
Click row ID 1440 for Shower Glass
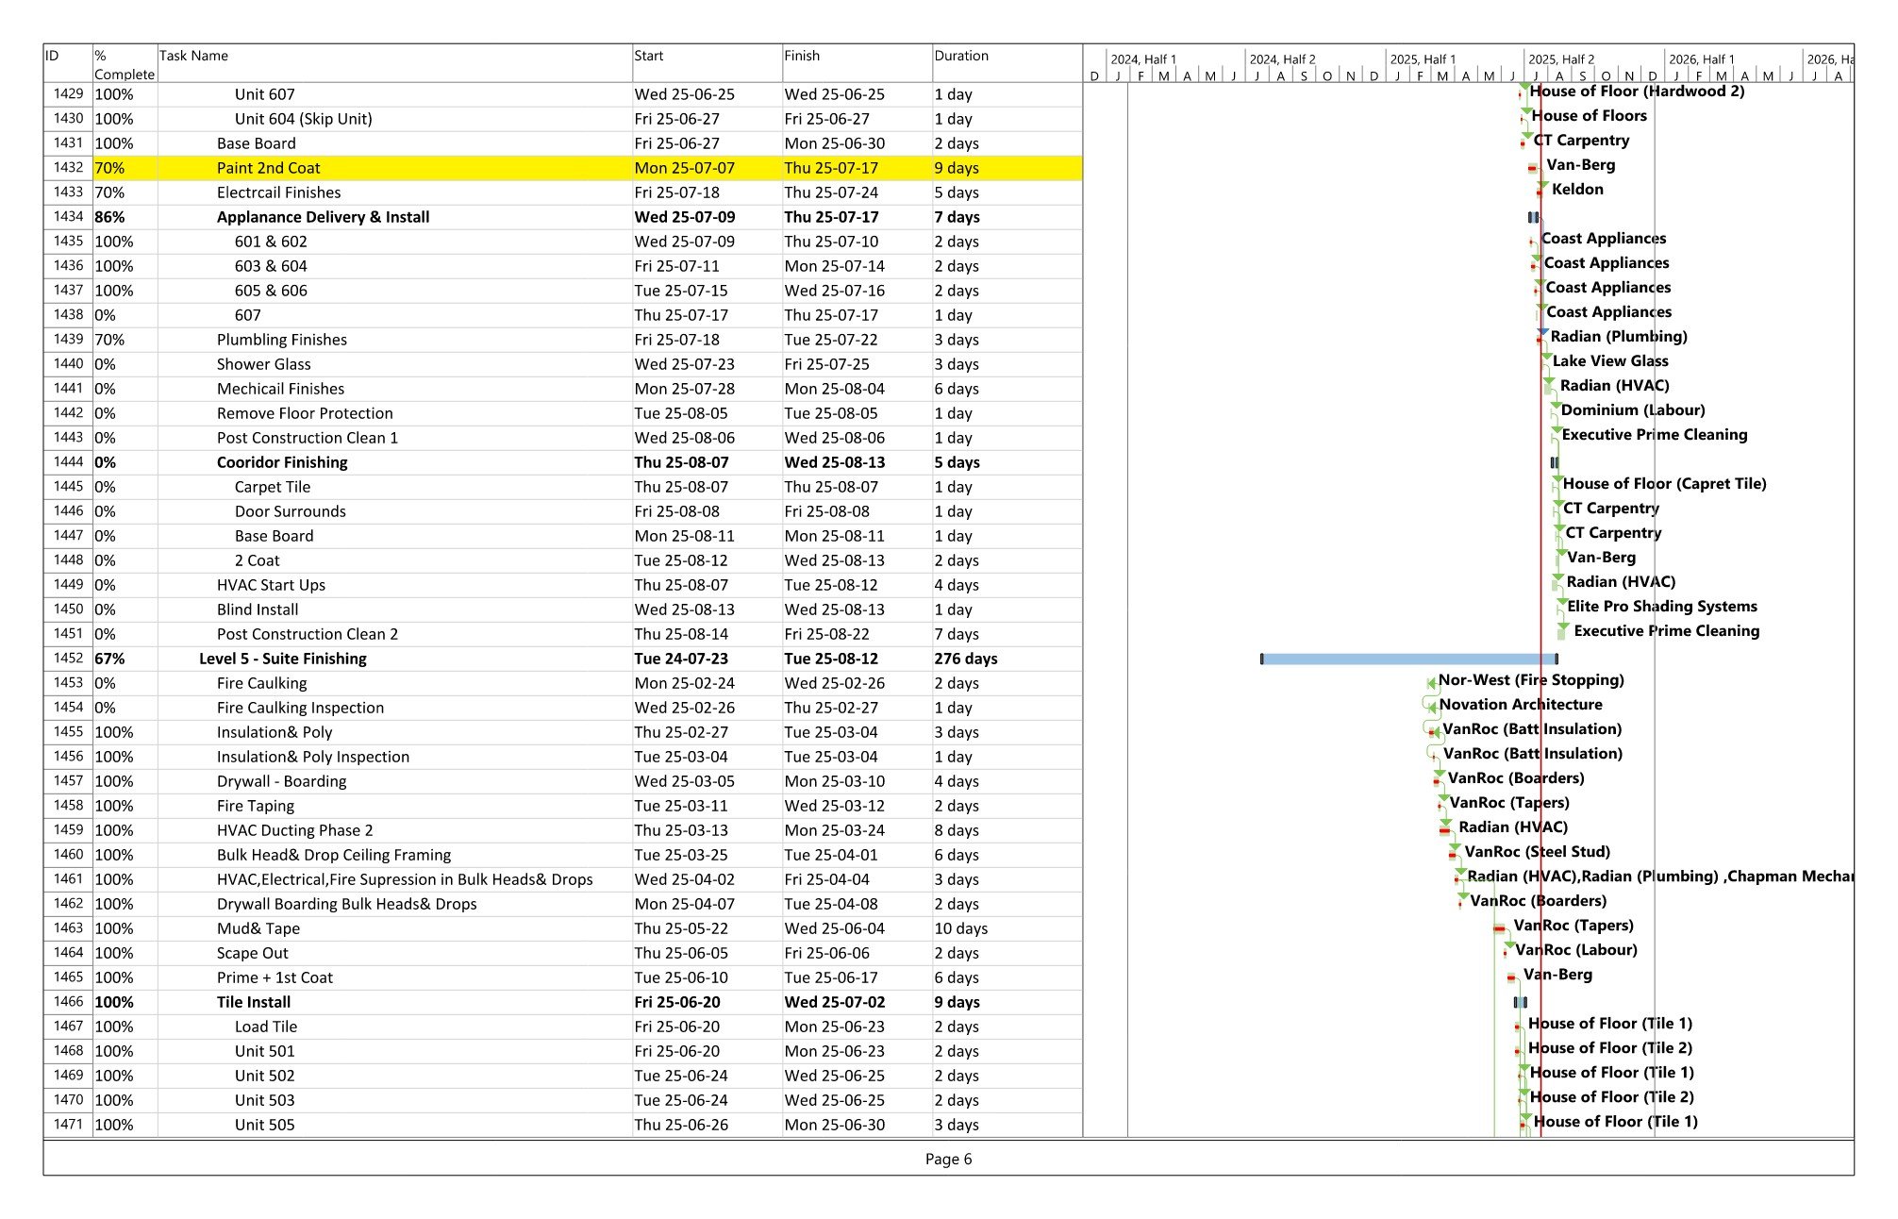coord(68,364)
